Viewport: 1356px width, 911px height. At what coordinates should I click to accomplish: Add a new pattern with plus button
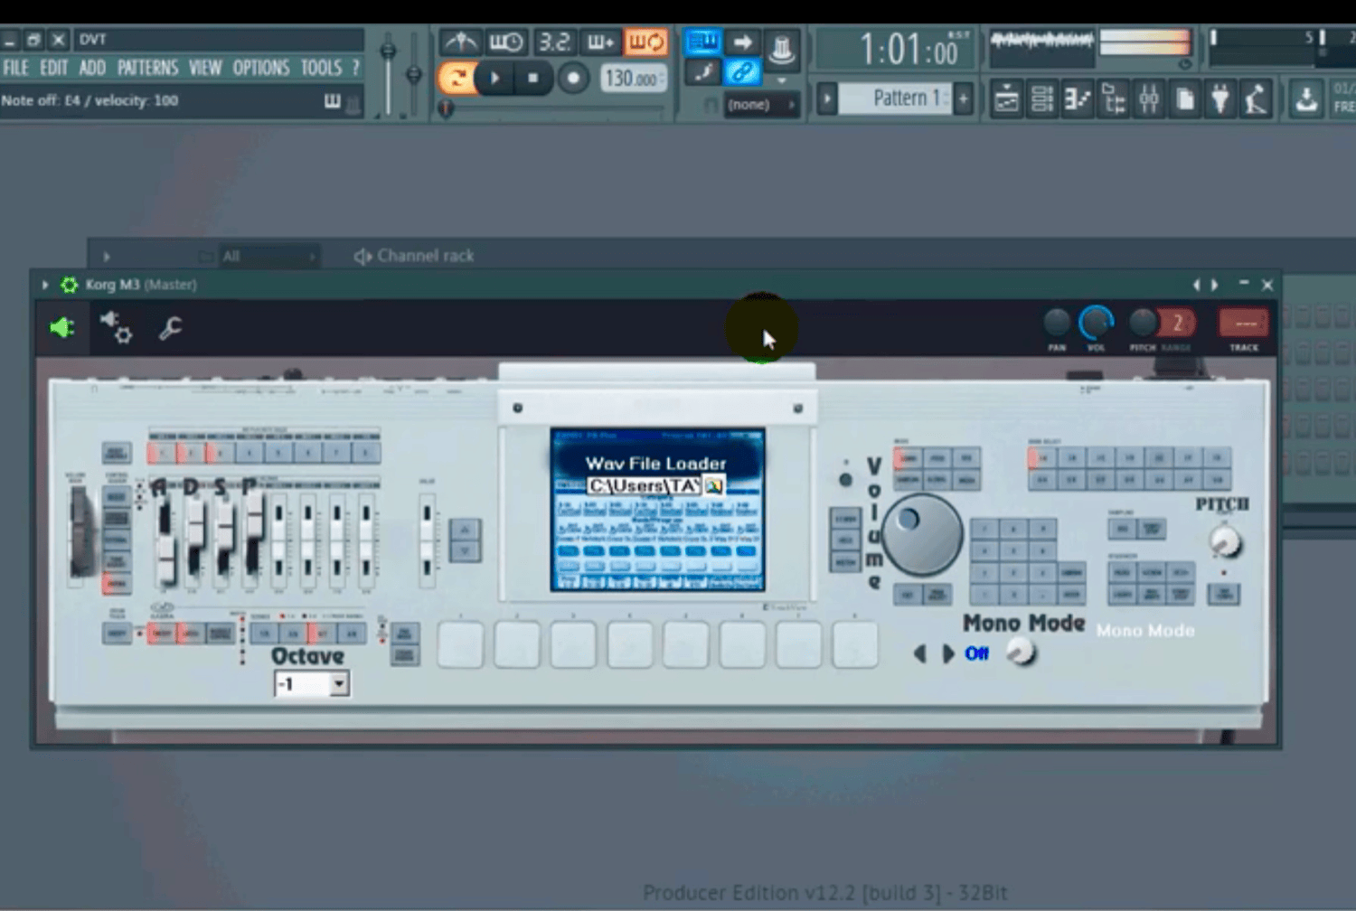click(x=964, y=98)
